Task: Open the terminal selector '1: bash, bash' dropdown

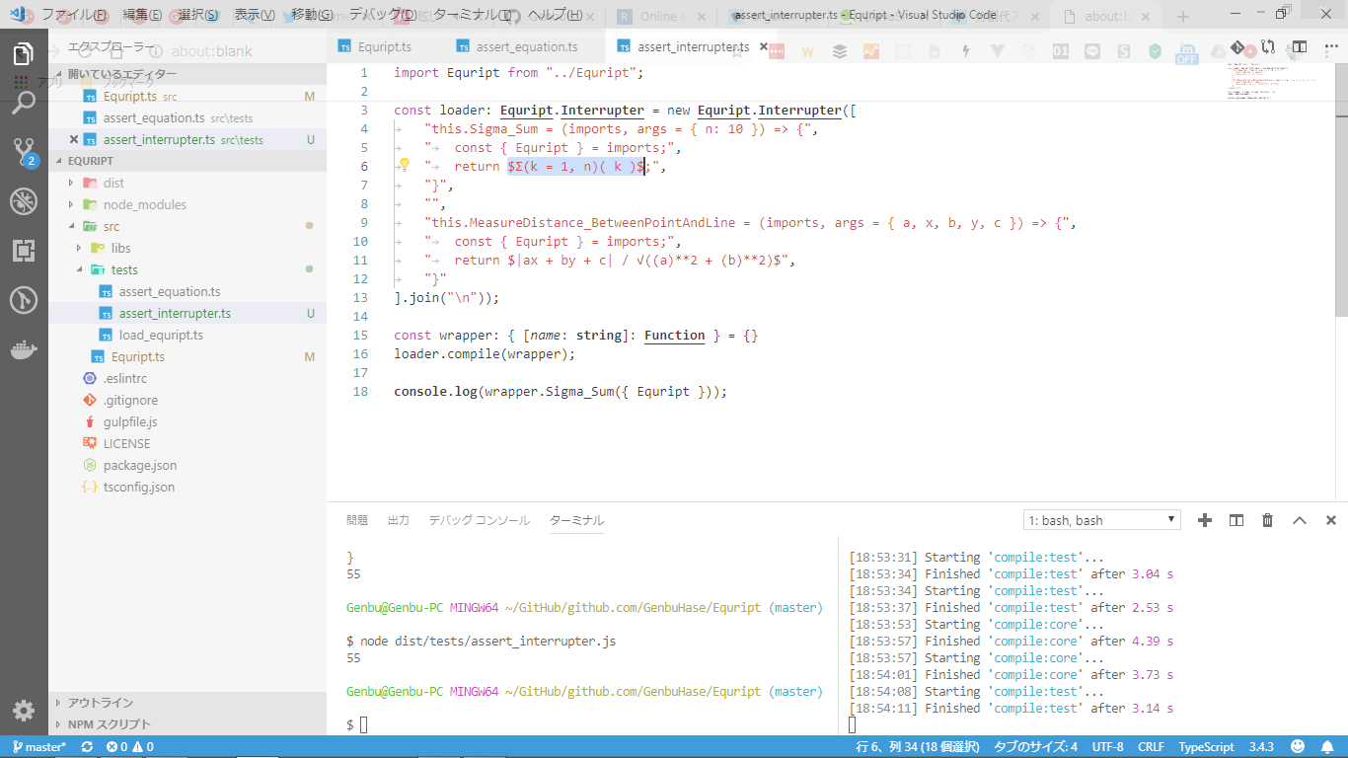Action: 1101,520
